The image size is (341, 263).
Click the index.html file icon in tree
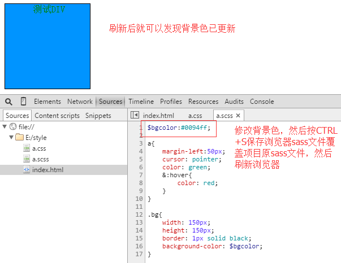pos(27,170)
